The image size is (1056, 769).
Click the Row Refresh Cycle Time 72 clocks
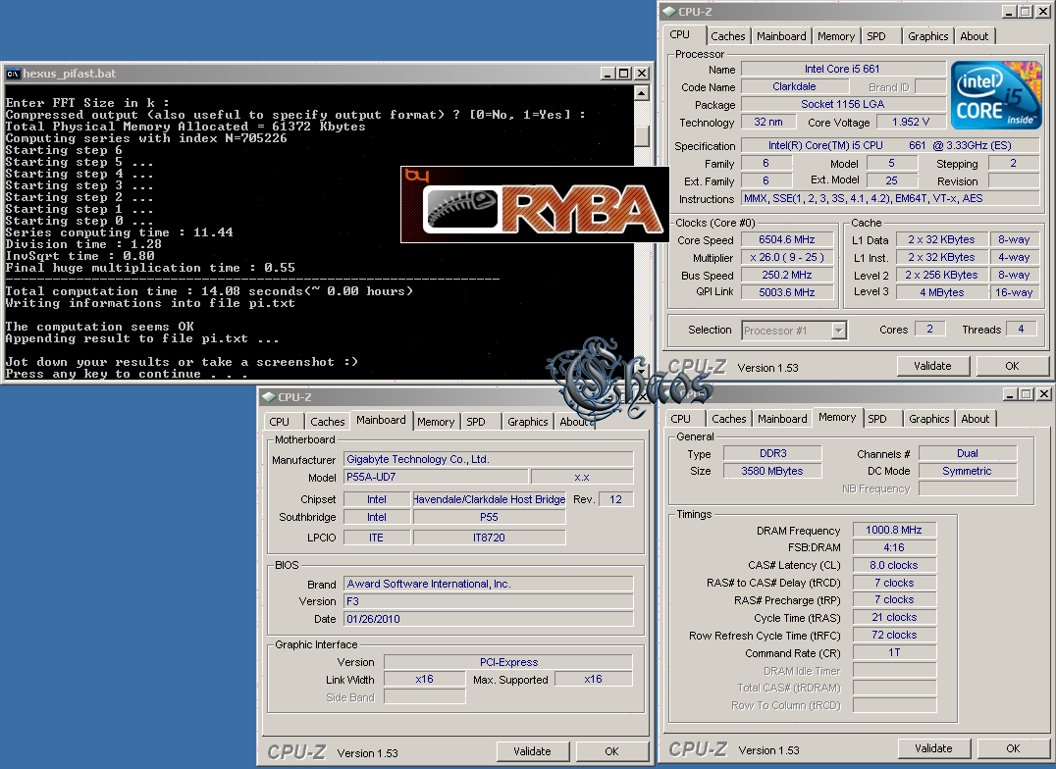[x=894, y=635]
